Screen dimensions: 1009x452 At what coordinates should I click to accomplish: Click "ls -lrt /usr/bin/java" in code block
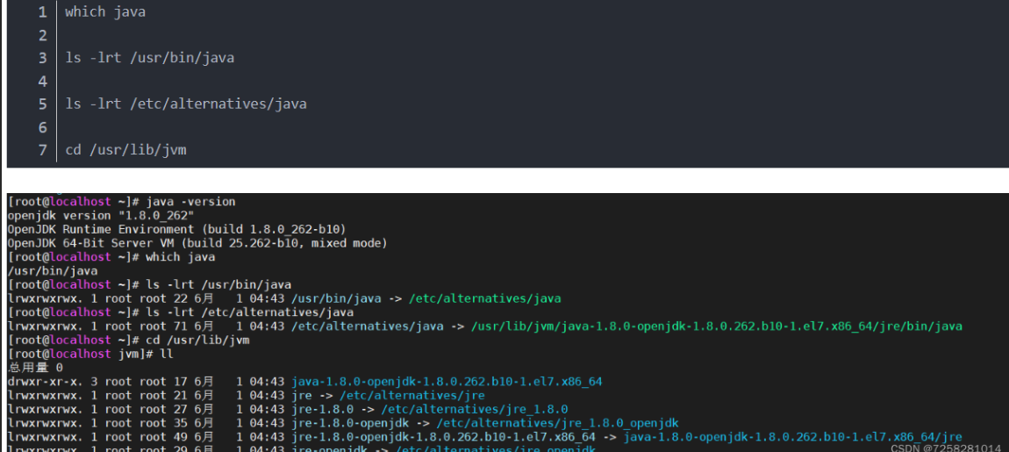[149, 58]
